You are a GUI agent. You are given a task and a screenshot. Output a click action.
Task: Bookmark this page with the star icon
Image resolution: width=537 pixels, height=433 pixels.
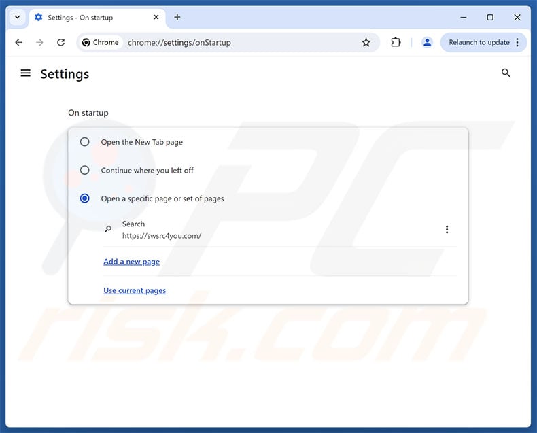tap(366, 42)
